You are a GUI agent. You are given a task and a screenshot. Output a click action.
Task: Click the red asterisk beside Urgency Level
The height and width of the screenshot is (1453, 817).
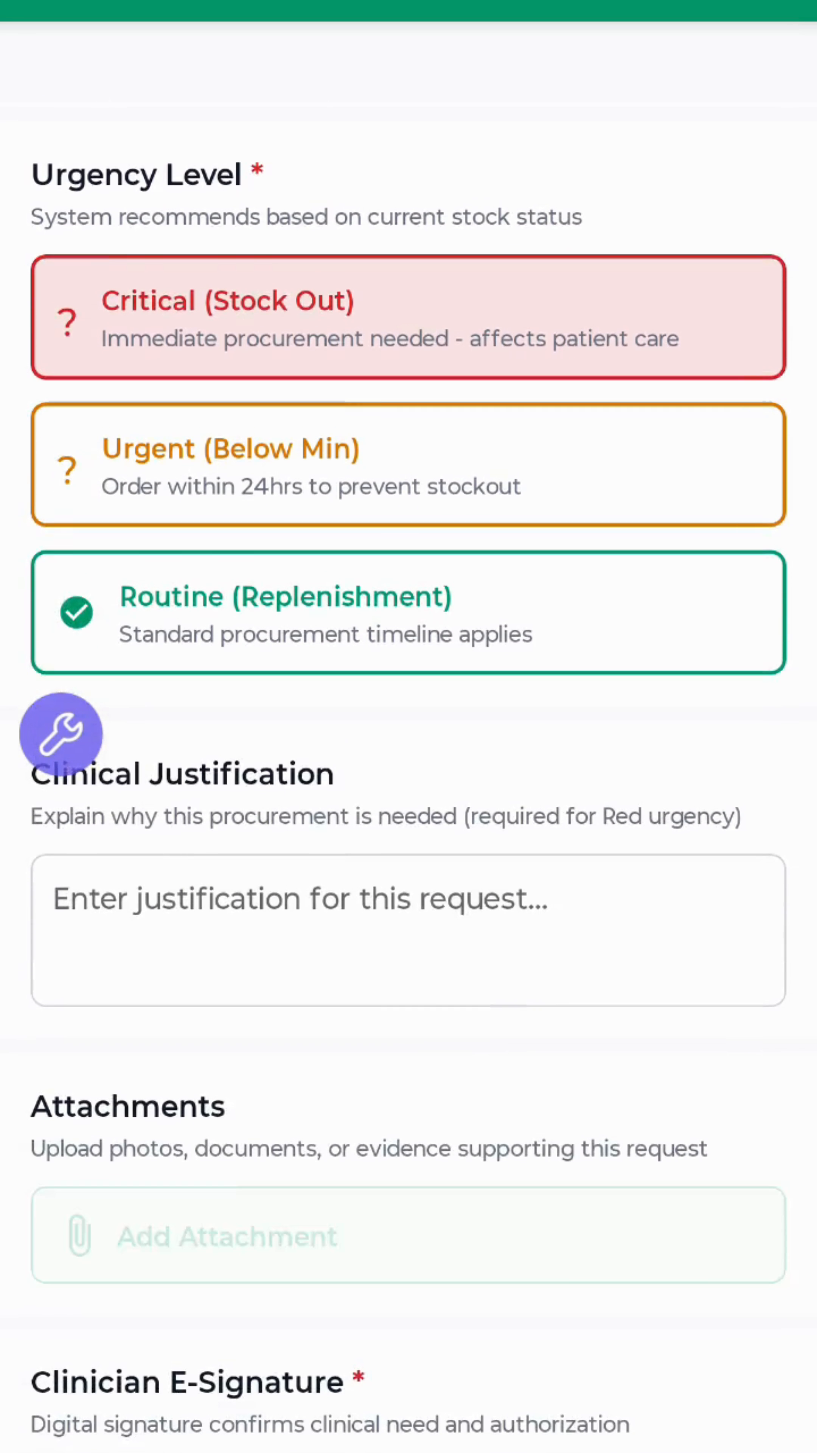tap(257, 169)
